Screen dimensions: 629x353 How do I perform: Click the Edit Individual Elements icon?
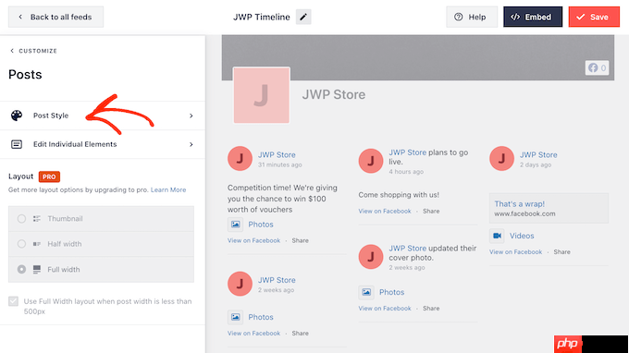click(17, 144)
